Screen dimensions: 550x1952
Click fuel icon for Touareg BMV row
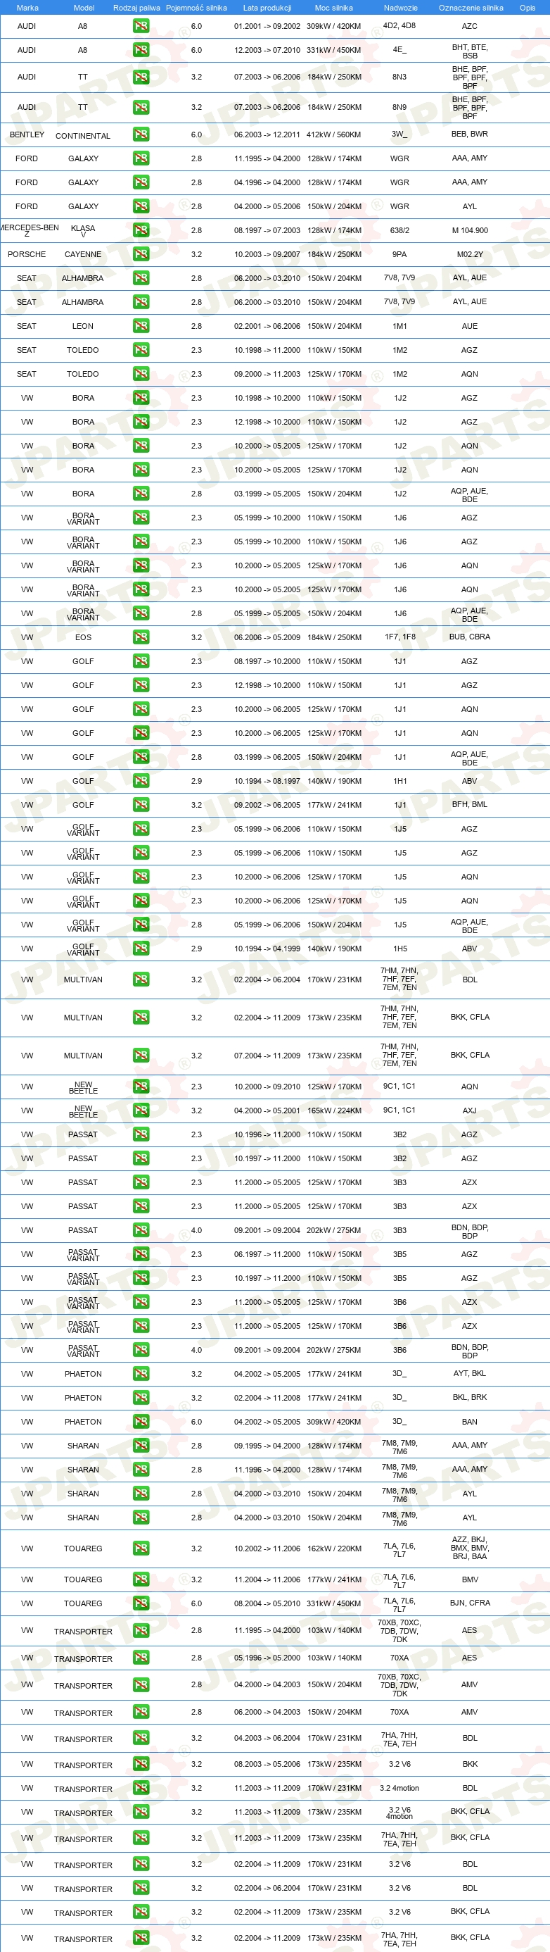click(141, 1580)
